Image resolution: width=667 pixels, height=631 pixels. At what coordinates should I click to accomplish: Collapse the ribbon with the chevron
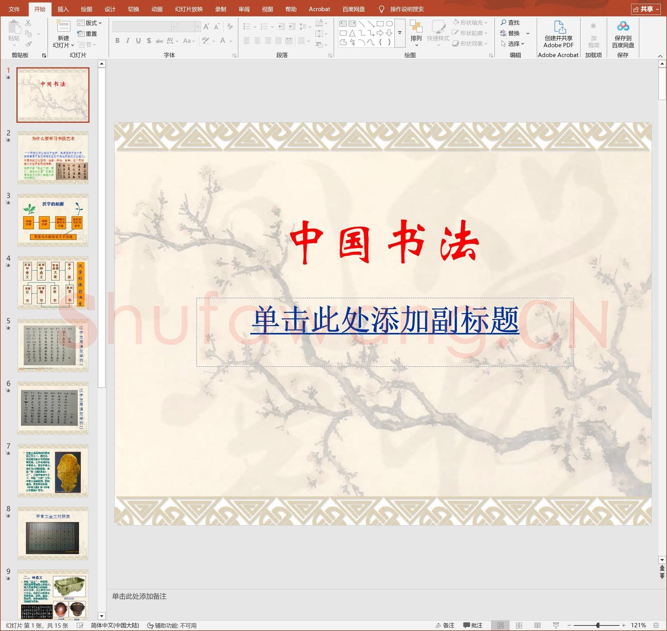click(x=660, y=56)
